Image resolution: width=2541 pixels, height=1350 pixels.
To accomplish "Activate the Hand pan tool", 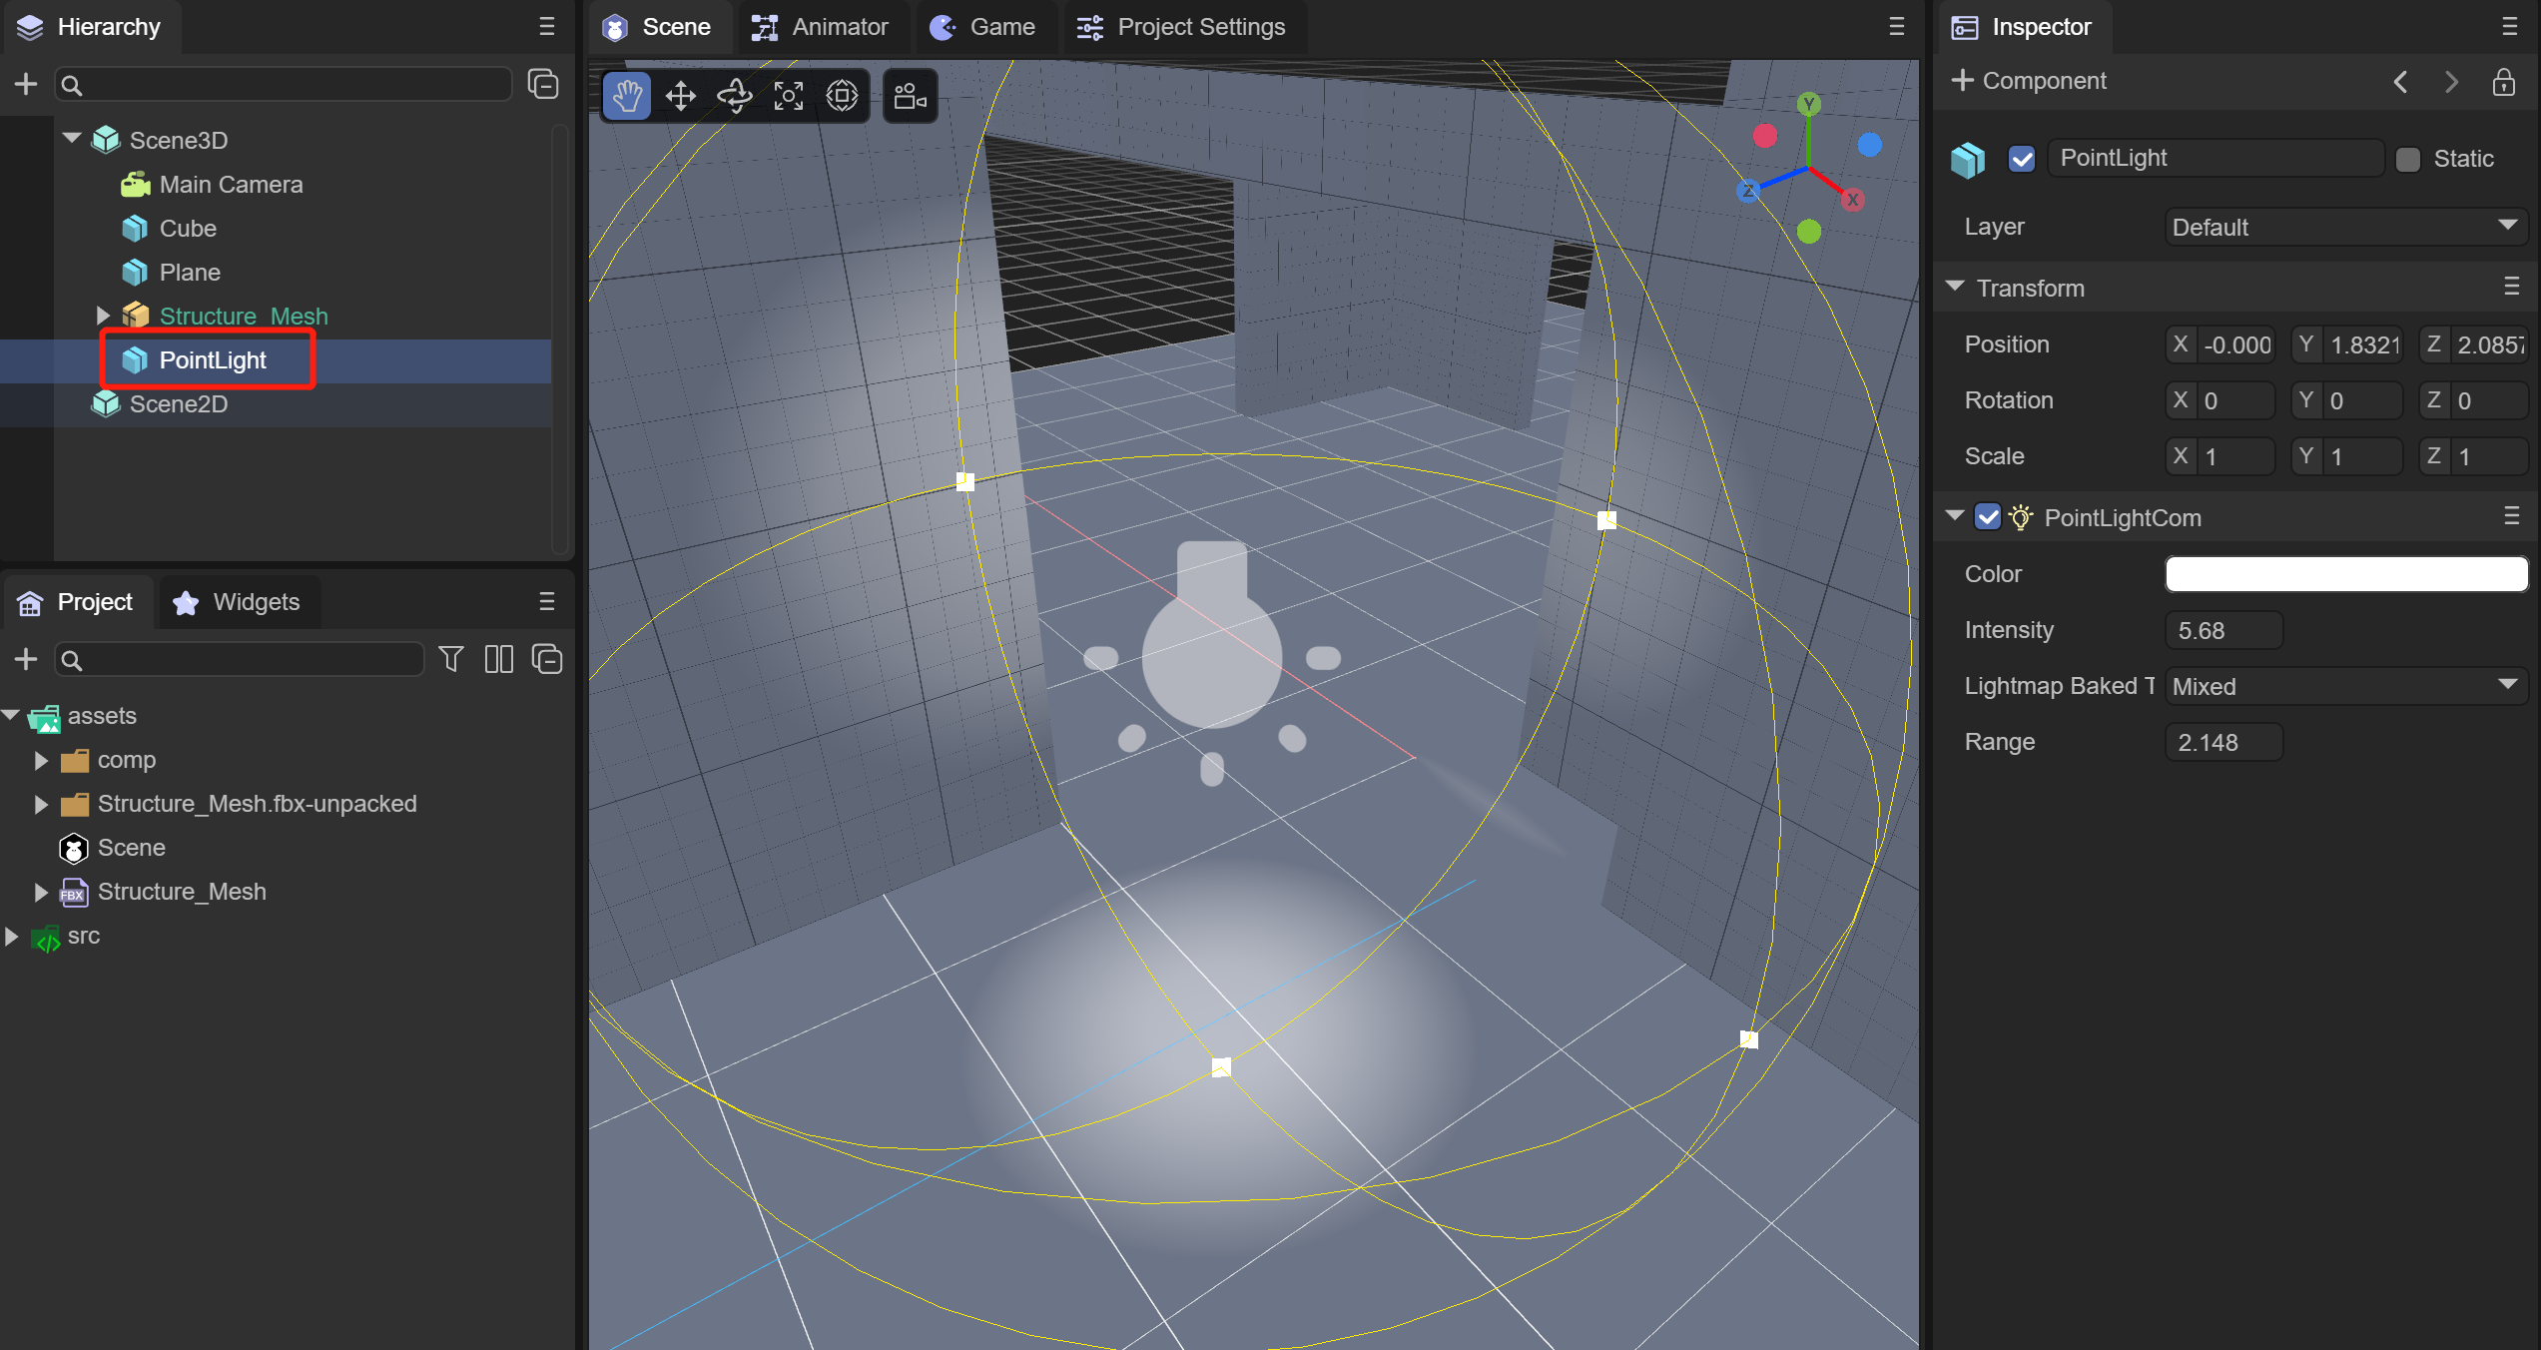I will [x=627, y=96].
